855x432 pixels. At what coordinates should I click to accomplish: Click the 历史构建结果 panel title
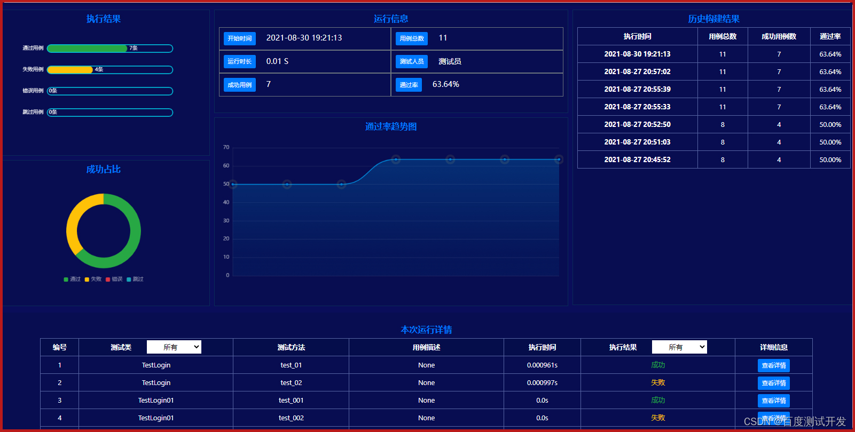tap(713, 19)
